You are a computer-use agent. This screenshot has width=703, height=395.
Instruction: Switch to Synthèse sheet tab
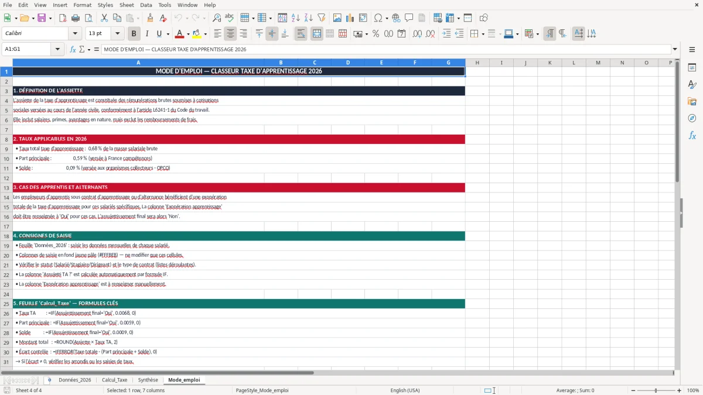148,380
